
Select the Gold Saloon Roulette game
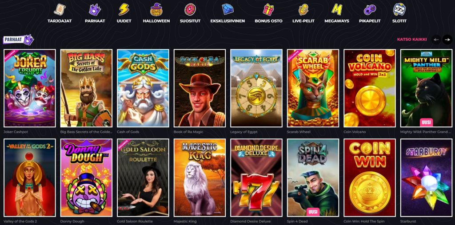point(143,178)
